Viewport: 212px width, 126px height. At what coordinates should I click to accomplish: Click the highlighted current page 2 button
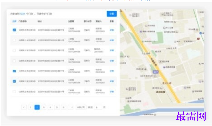point(37,107)
